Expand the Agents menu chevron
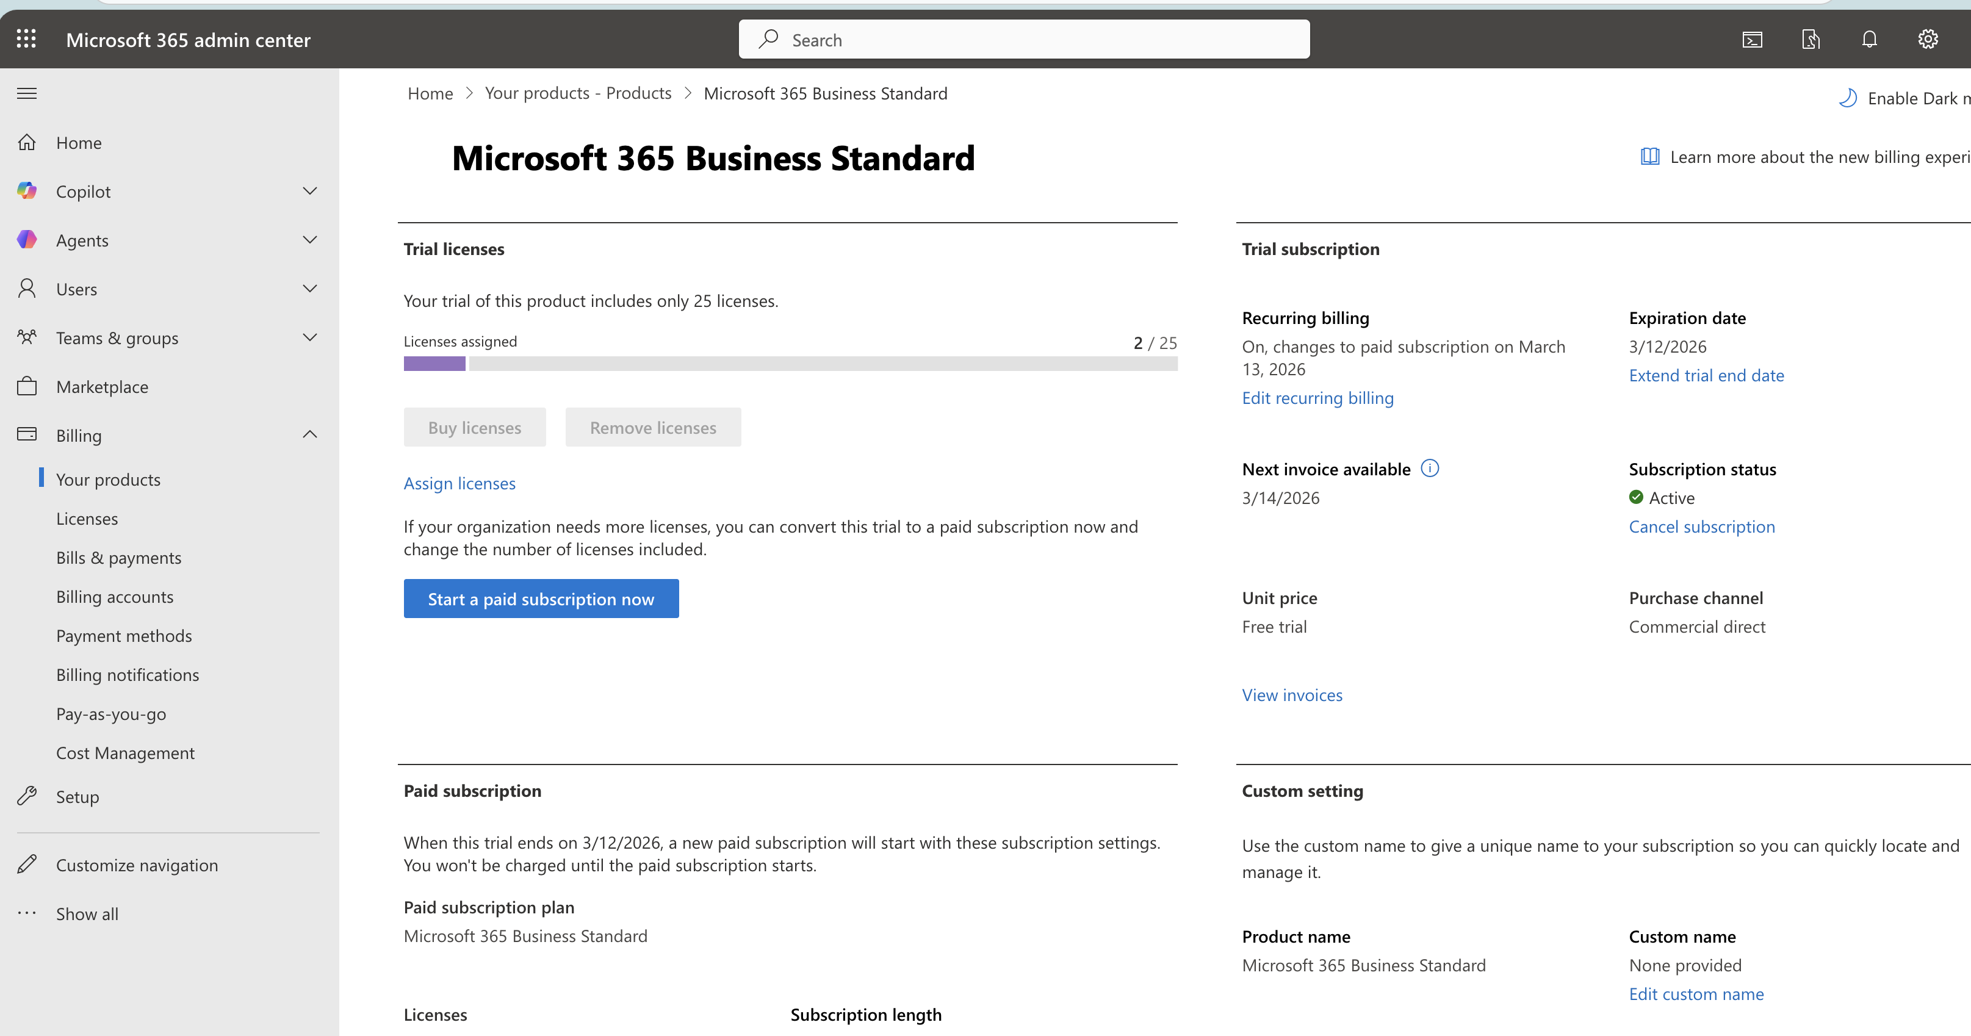The image size is (1971, 1036). (310, 240)
